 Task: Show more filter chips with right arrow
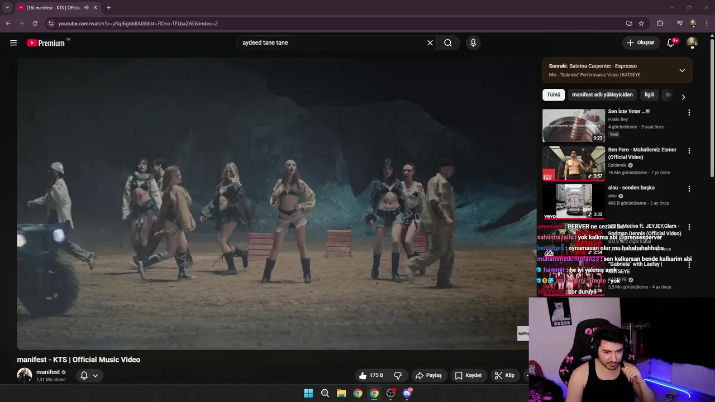[x=683, y=97]
